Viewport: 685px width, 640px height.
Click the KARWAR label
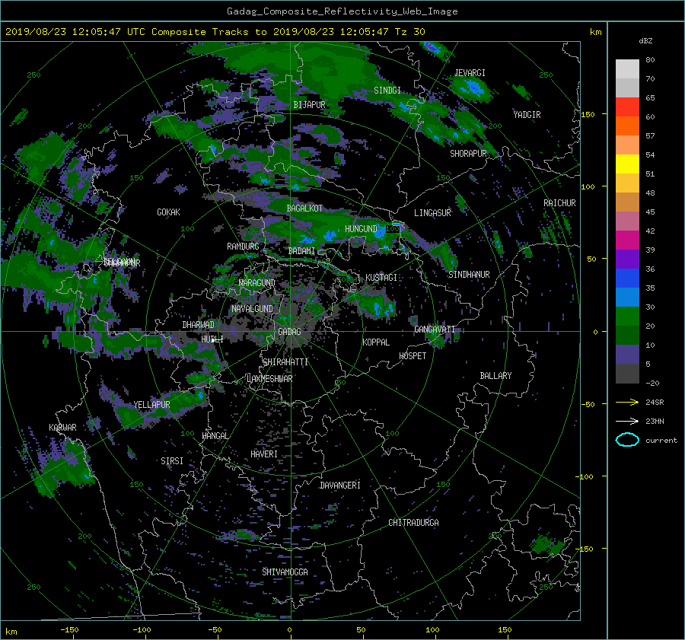pyautogui.click(x=63, y=428)
